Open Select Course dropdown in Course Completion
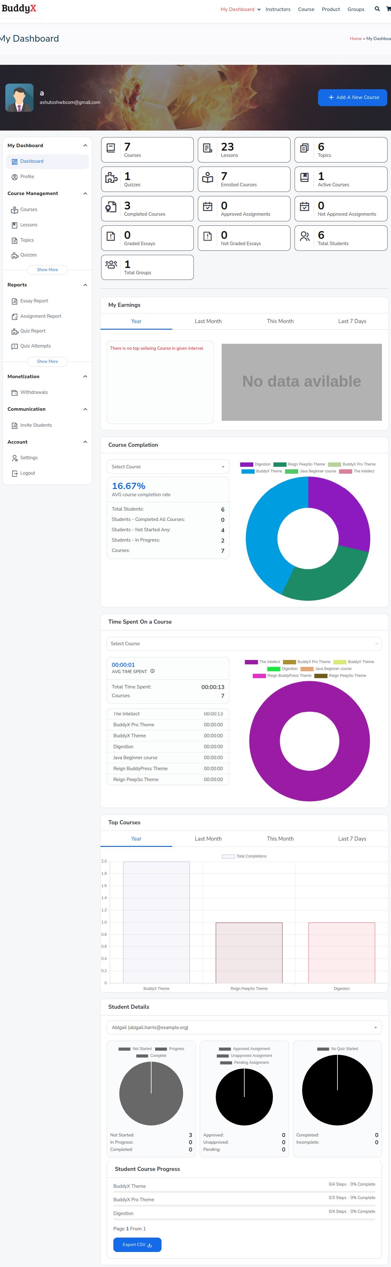This screenshot has height=1267, width=391. [168, 467]
